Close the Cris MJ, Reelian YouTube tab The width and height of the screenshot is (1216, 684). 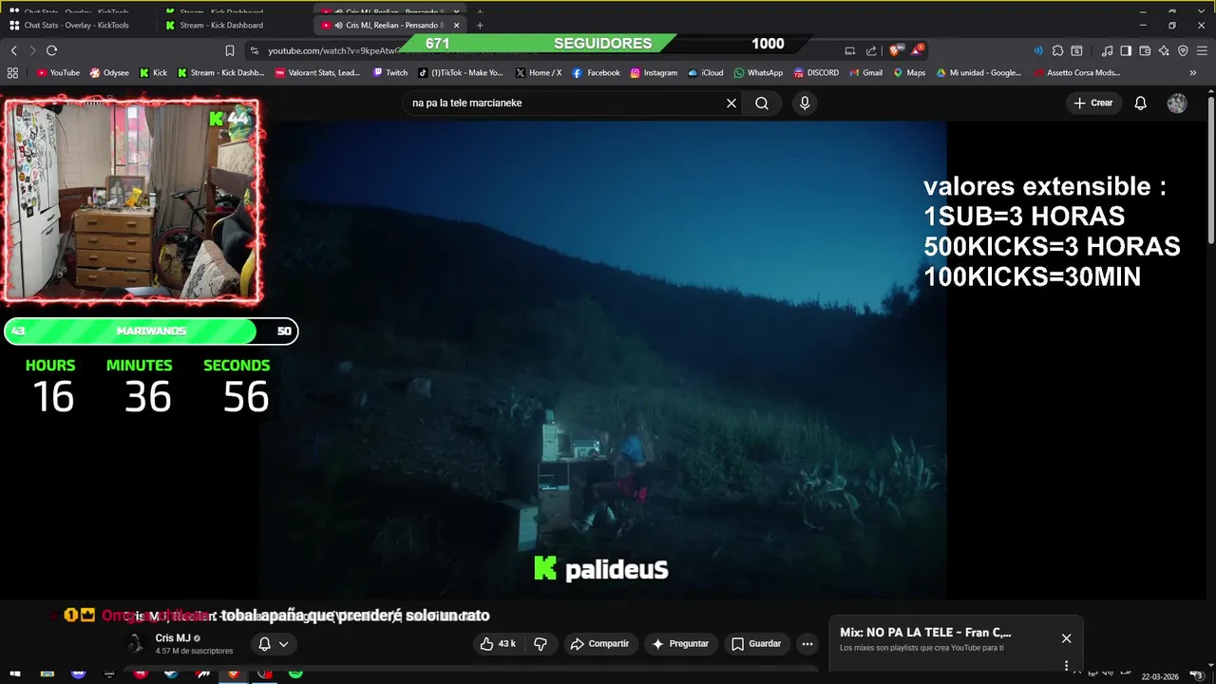454,25
